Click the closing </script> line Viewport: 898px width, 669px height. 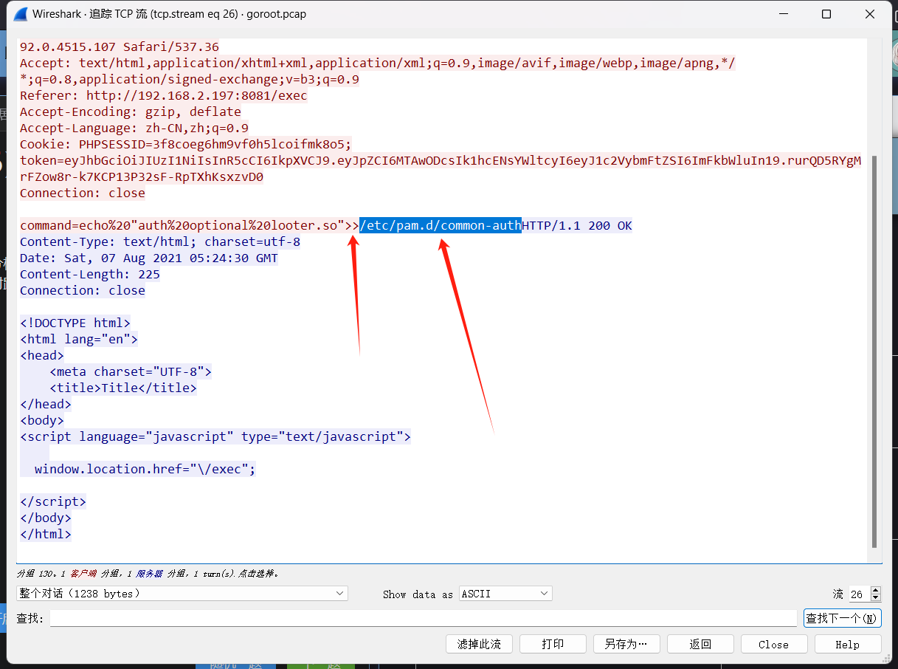point(53,501)
